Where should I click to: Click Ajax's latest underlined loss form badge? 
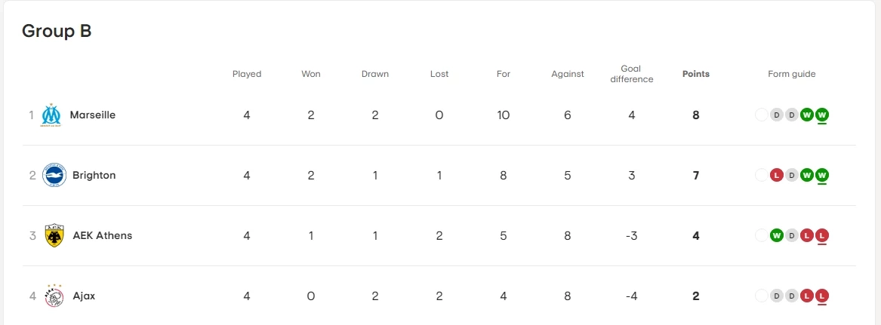[822, 296]
